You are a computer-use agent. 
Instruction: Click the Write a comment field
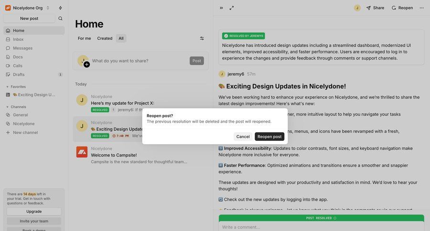(322, 227)
